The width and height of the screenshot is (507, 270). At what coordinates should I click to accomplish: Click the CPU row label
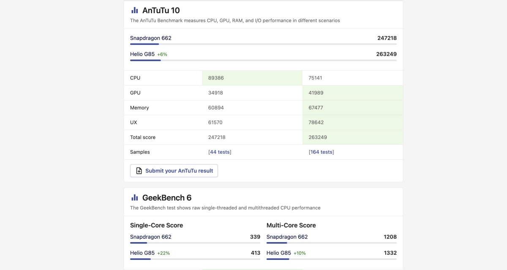(135, 78)
